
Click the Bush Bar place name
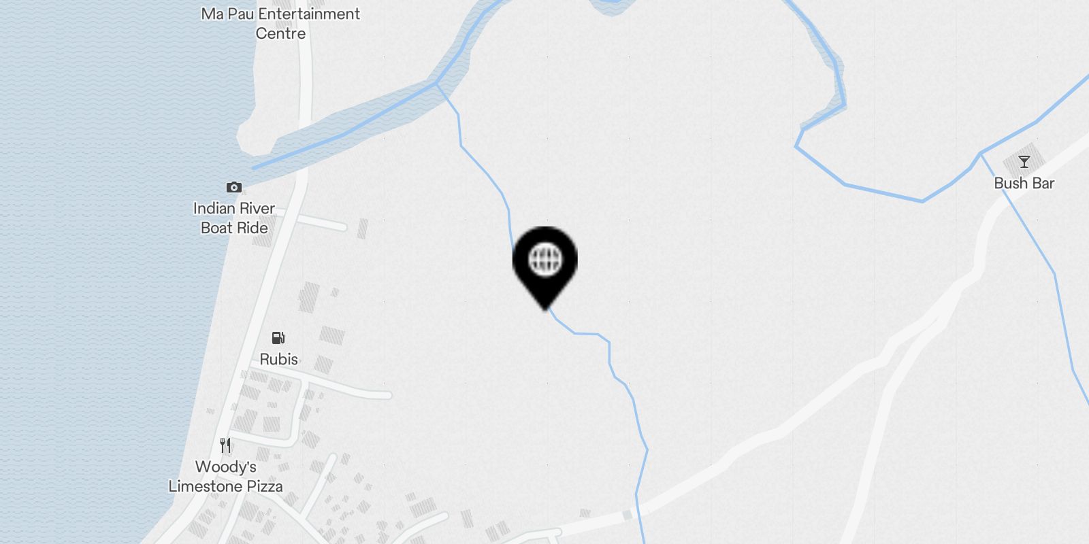1024,183
